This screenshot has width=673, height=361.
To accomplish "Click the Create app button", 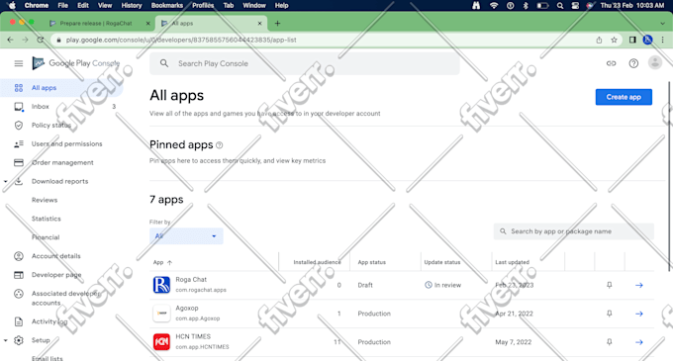I will pos(624,97).
